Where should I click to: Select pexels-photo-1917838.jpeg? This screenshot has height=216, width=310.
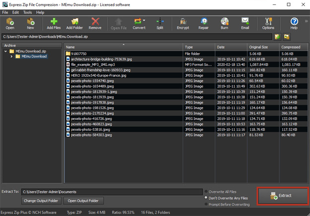(x=186, y=103)
